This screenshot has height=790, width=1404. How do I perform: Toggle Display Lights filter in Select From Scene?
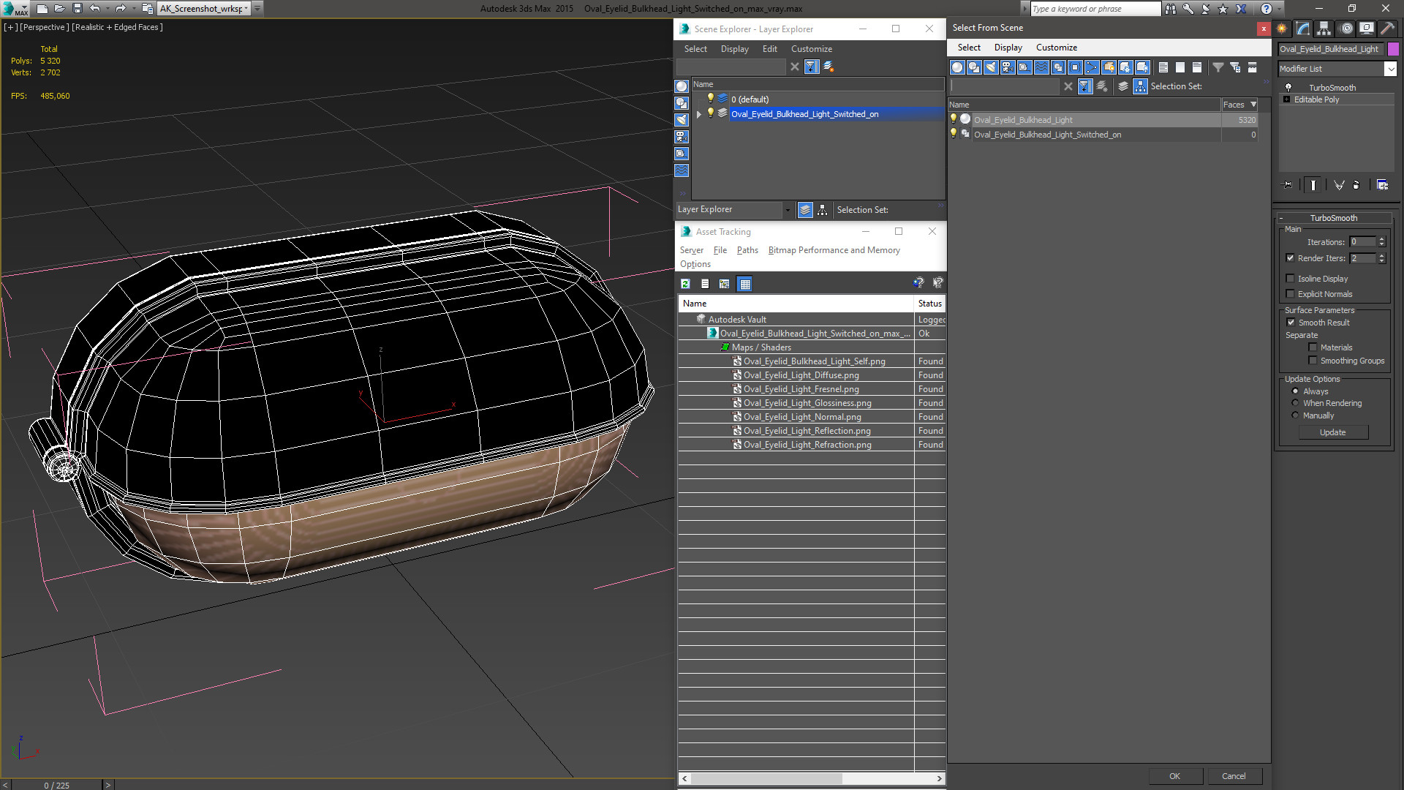[991, 67]
